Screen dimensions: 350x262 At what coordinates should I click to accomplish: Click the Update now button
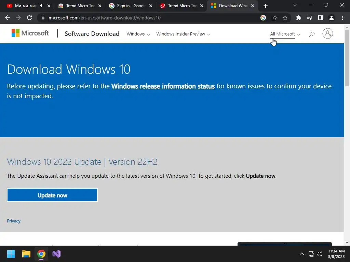click(x=52, y=195)
